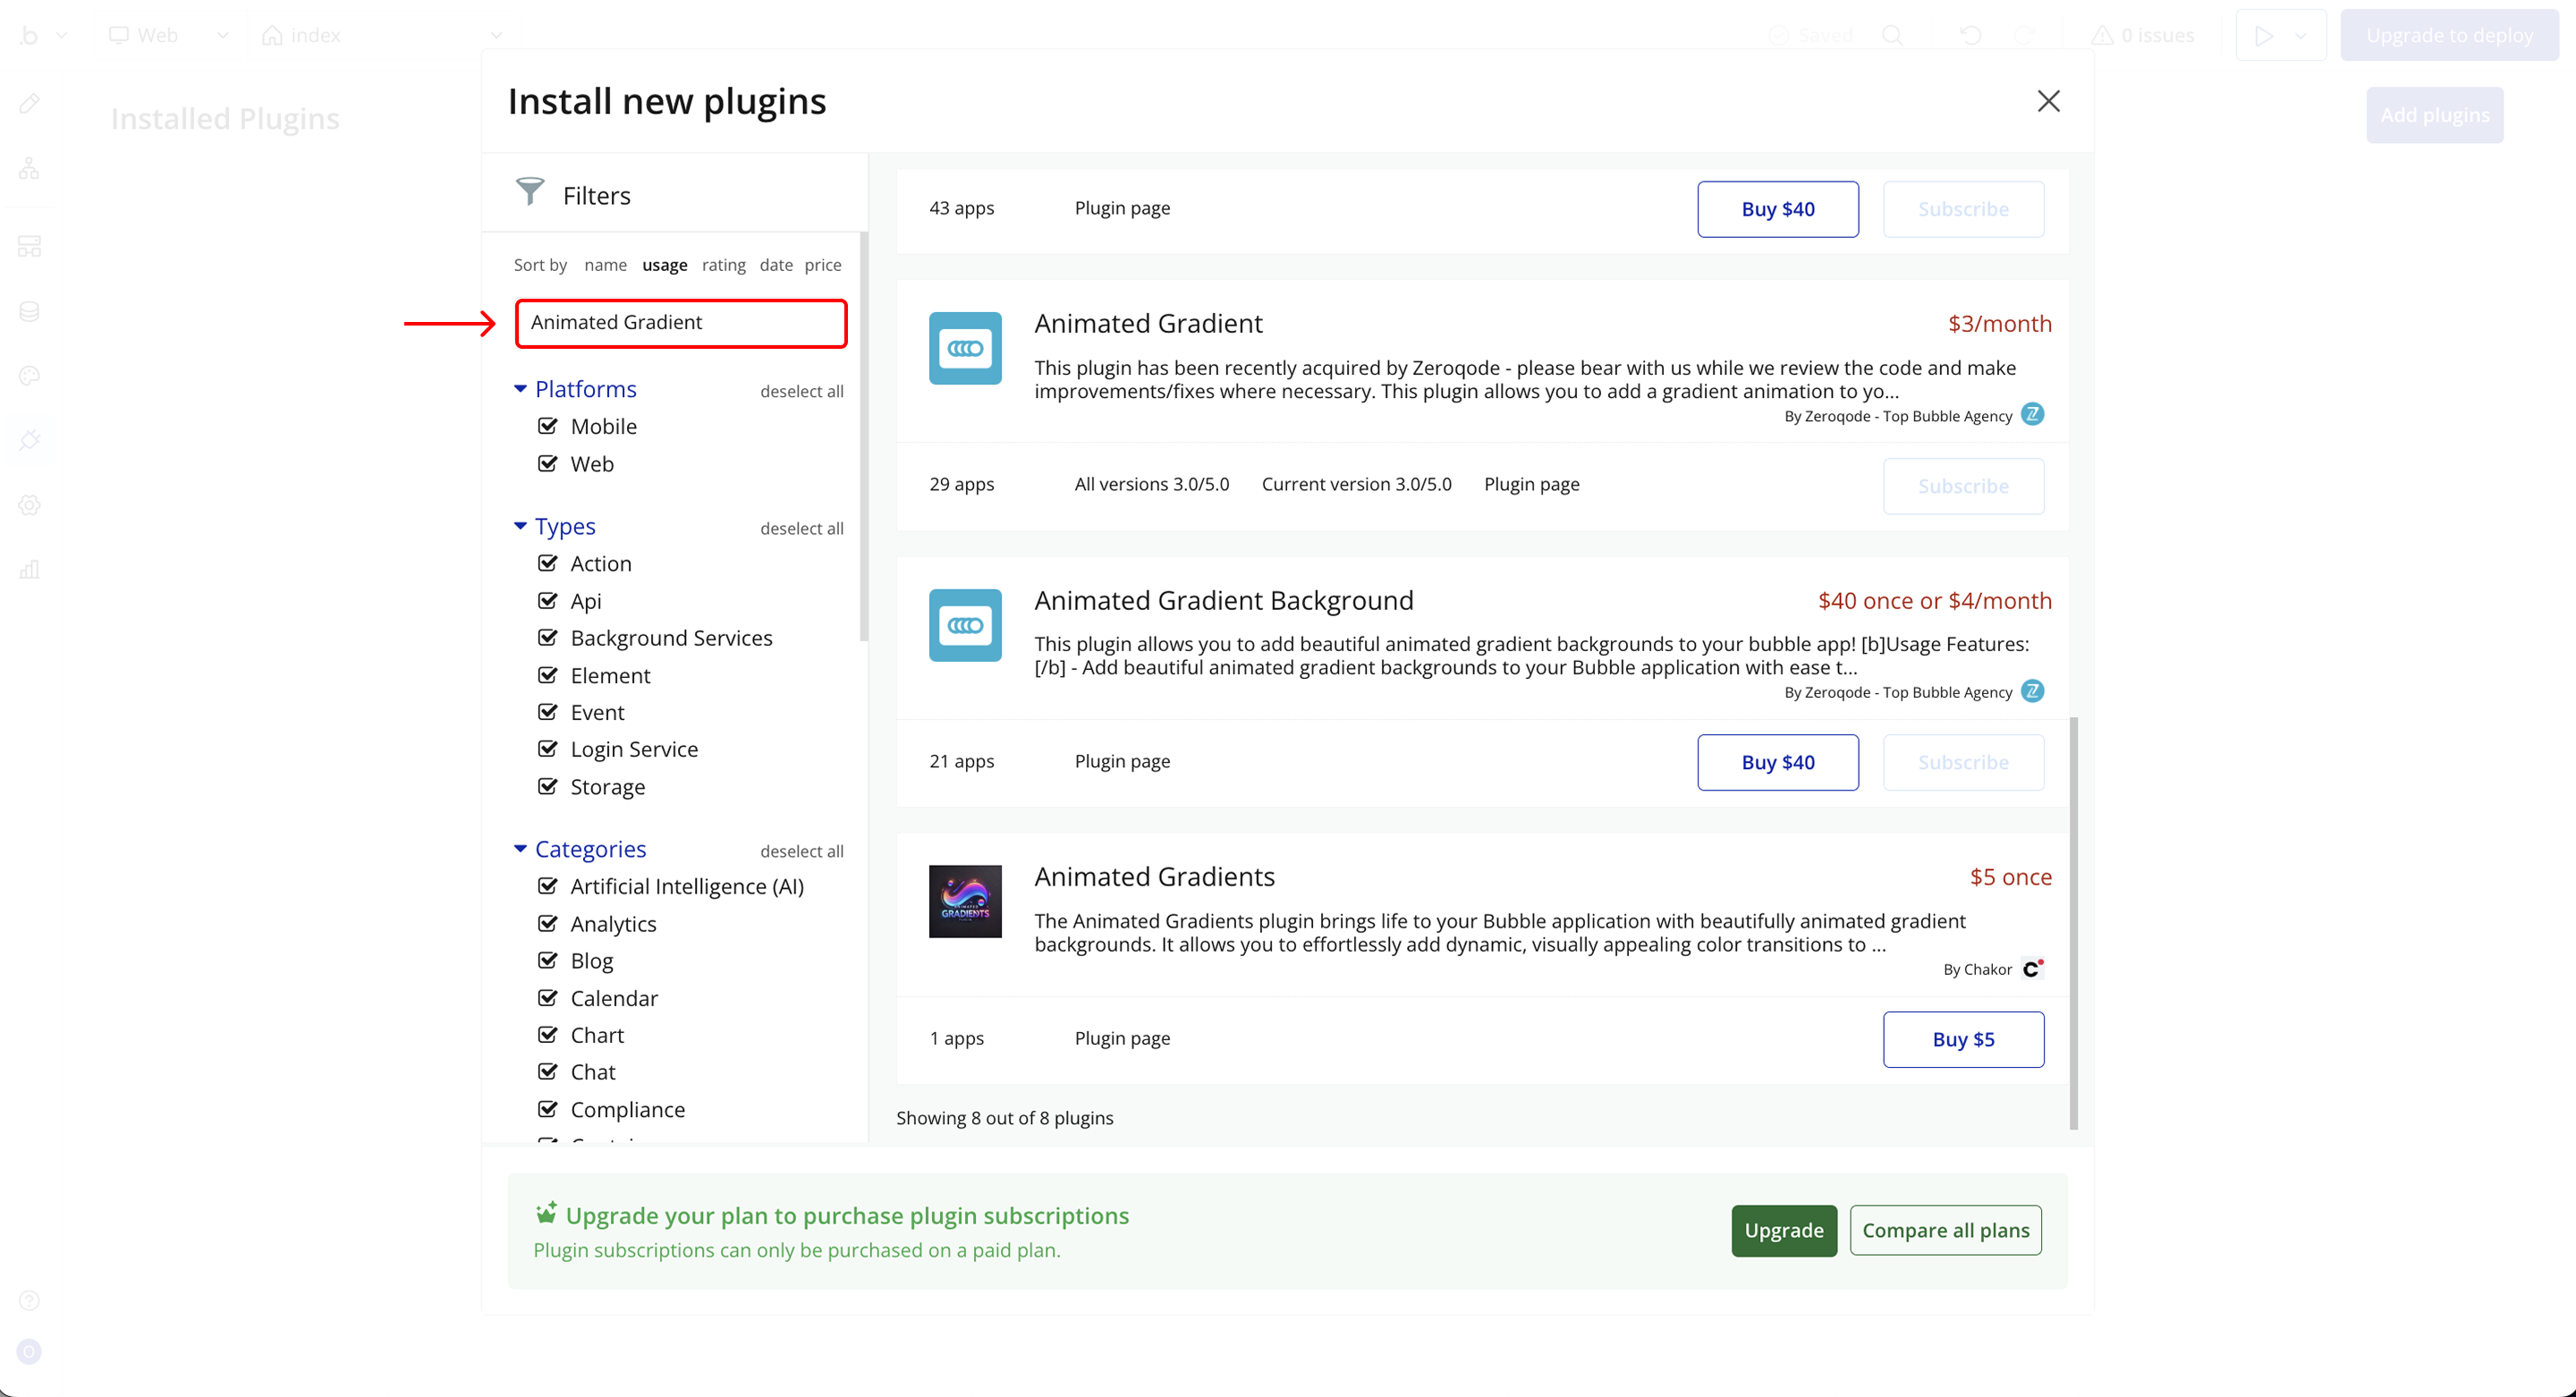Screen dimensions: 2576x1397
Task: Click the Animated Gradient search field
Action: [680, 323]
